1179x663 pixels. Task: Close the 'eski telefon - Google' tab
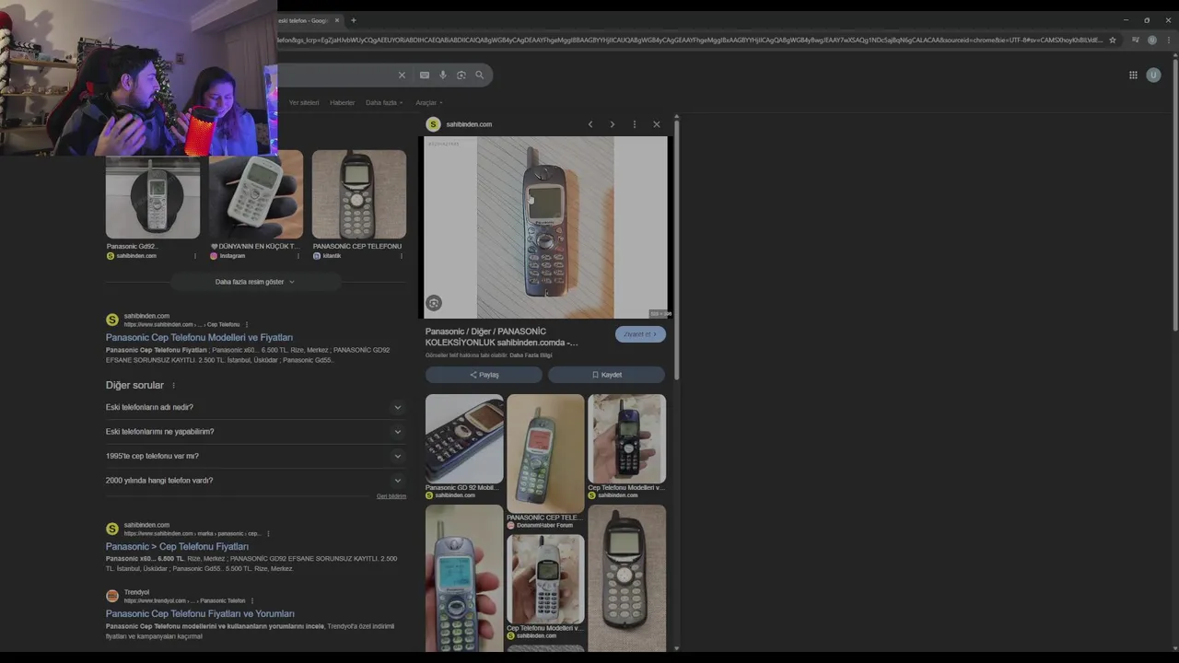337,20
